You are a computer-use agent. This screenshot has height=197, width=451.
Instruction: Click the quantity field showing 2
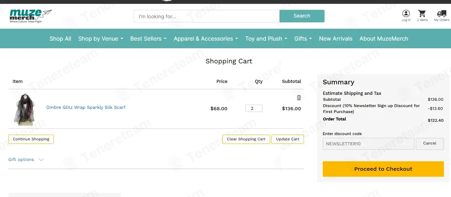click(x=254, y=108)
